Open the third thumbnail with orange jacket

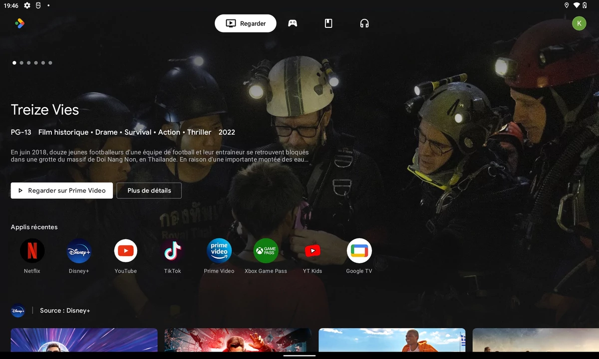(x=392, y=340)
